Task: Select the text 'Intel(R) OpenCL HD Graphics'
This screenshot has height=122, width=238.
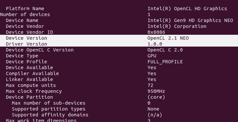Action: pos(187,9)
